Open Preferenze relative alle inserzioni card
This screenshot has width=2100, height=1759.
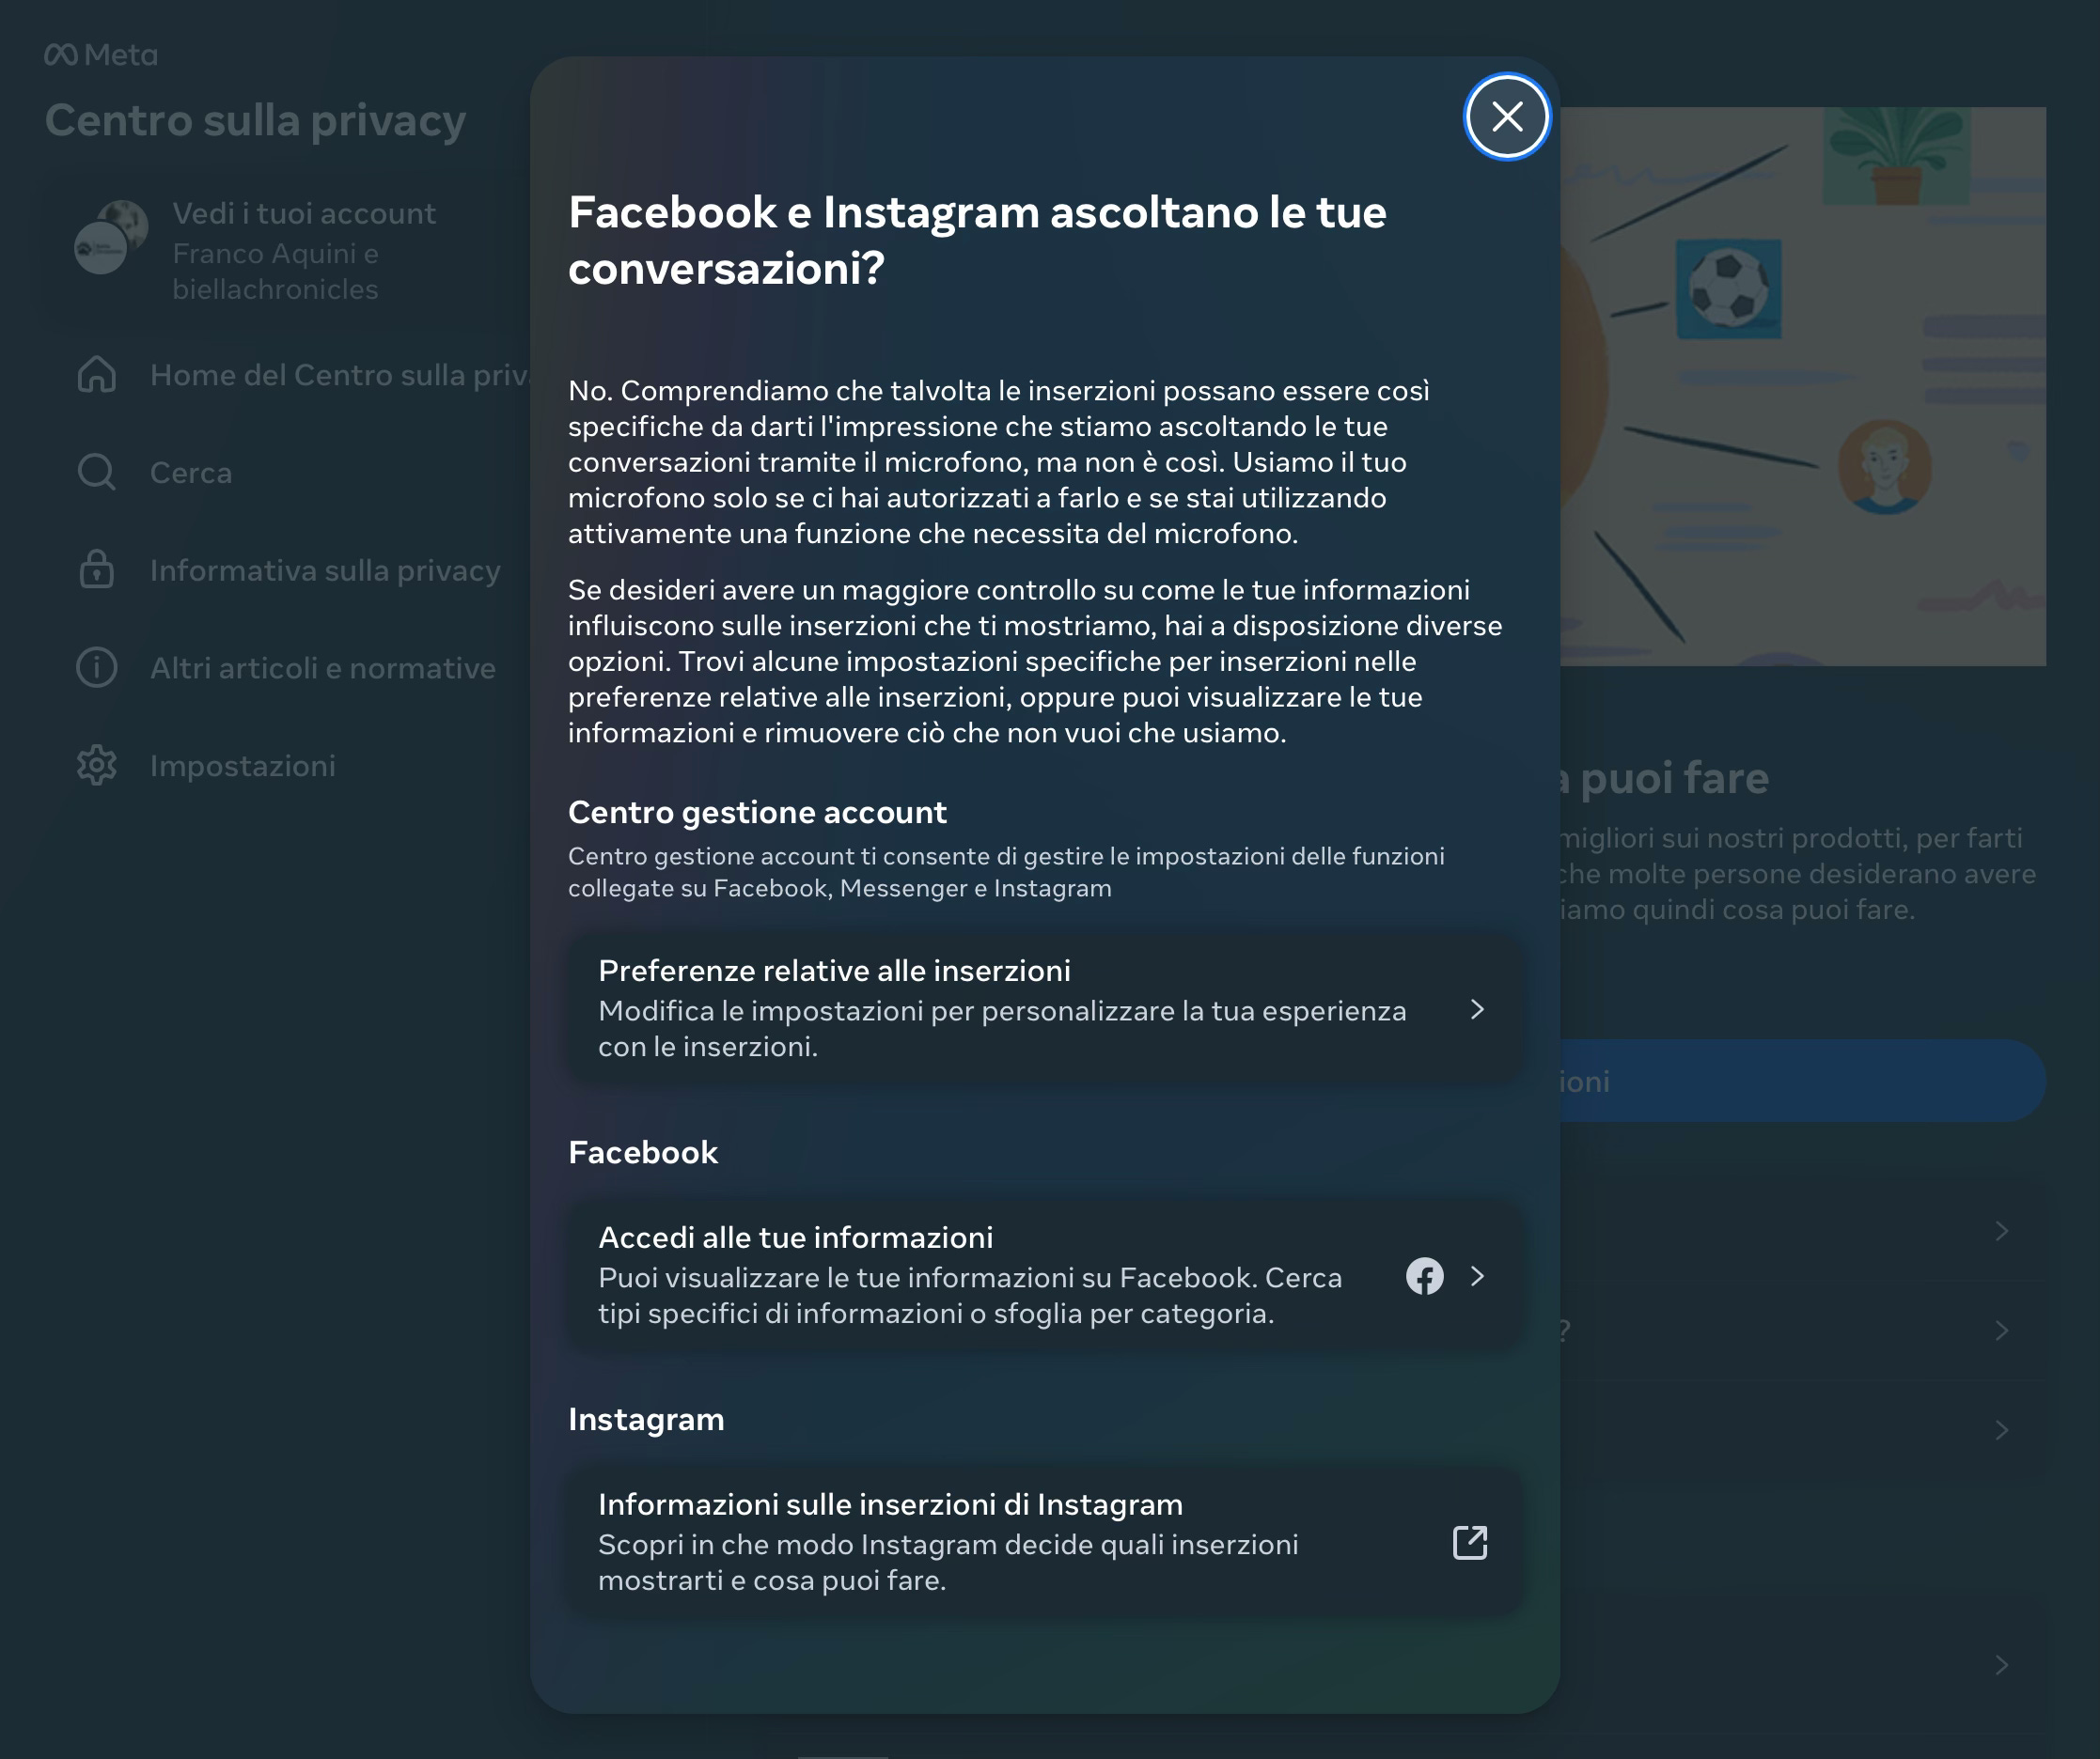point(1045,1008)
